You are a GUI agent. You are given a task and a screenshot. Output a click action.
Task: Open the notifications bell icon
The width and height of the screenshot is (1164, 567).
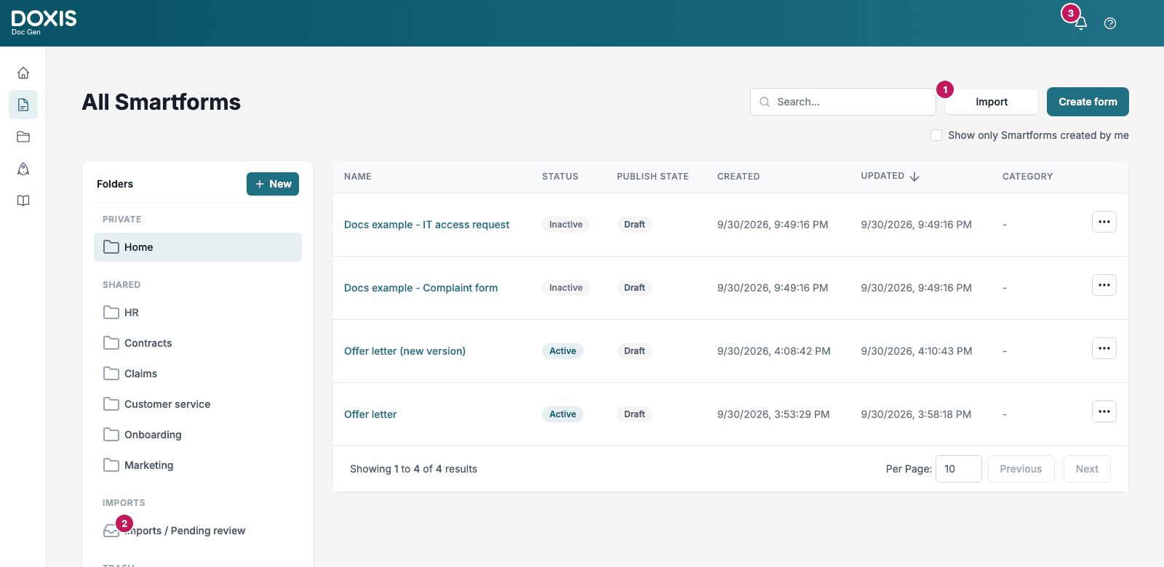pyautogui.click(x=1081, y=23)
